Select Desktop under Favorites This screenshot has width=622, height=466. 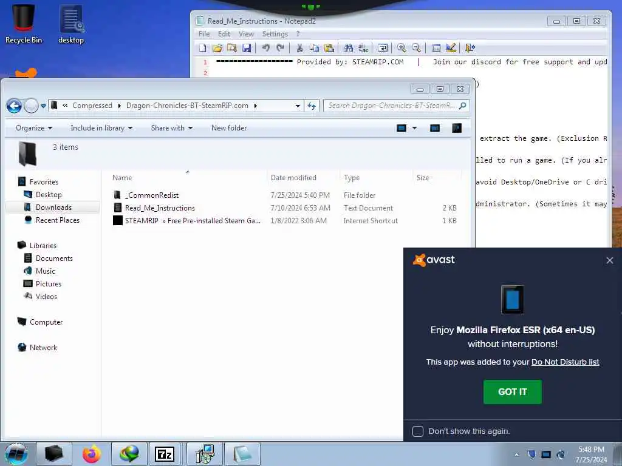click(49, 195)
